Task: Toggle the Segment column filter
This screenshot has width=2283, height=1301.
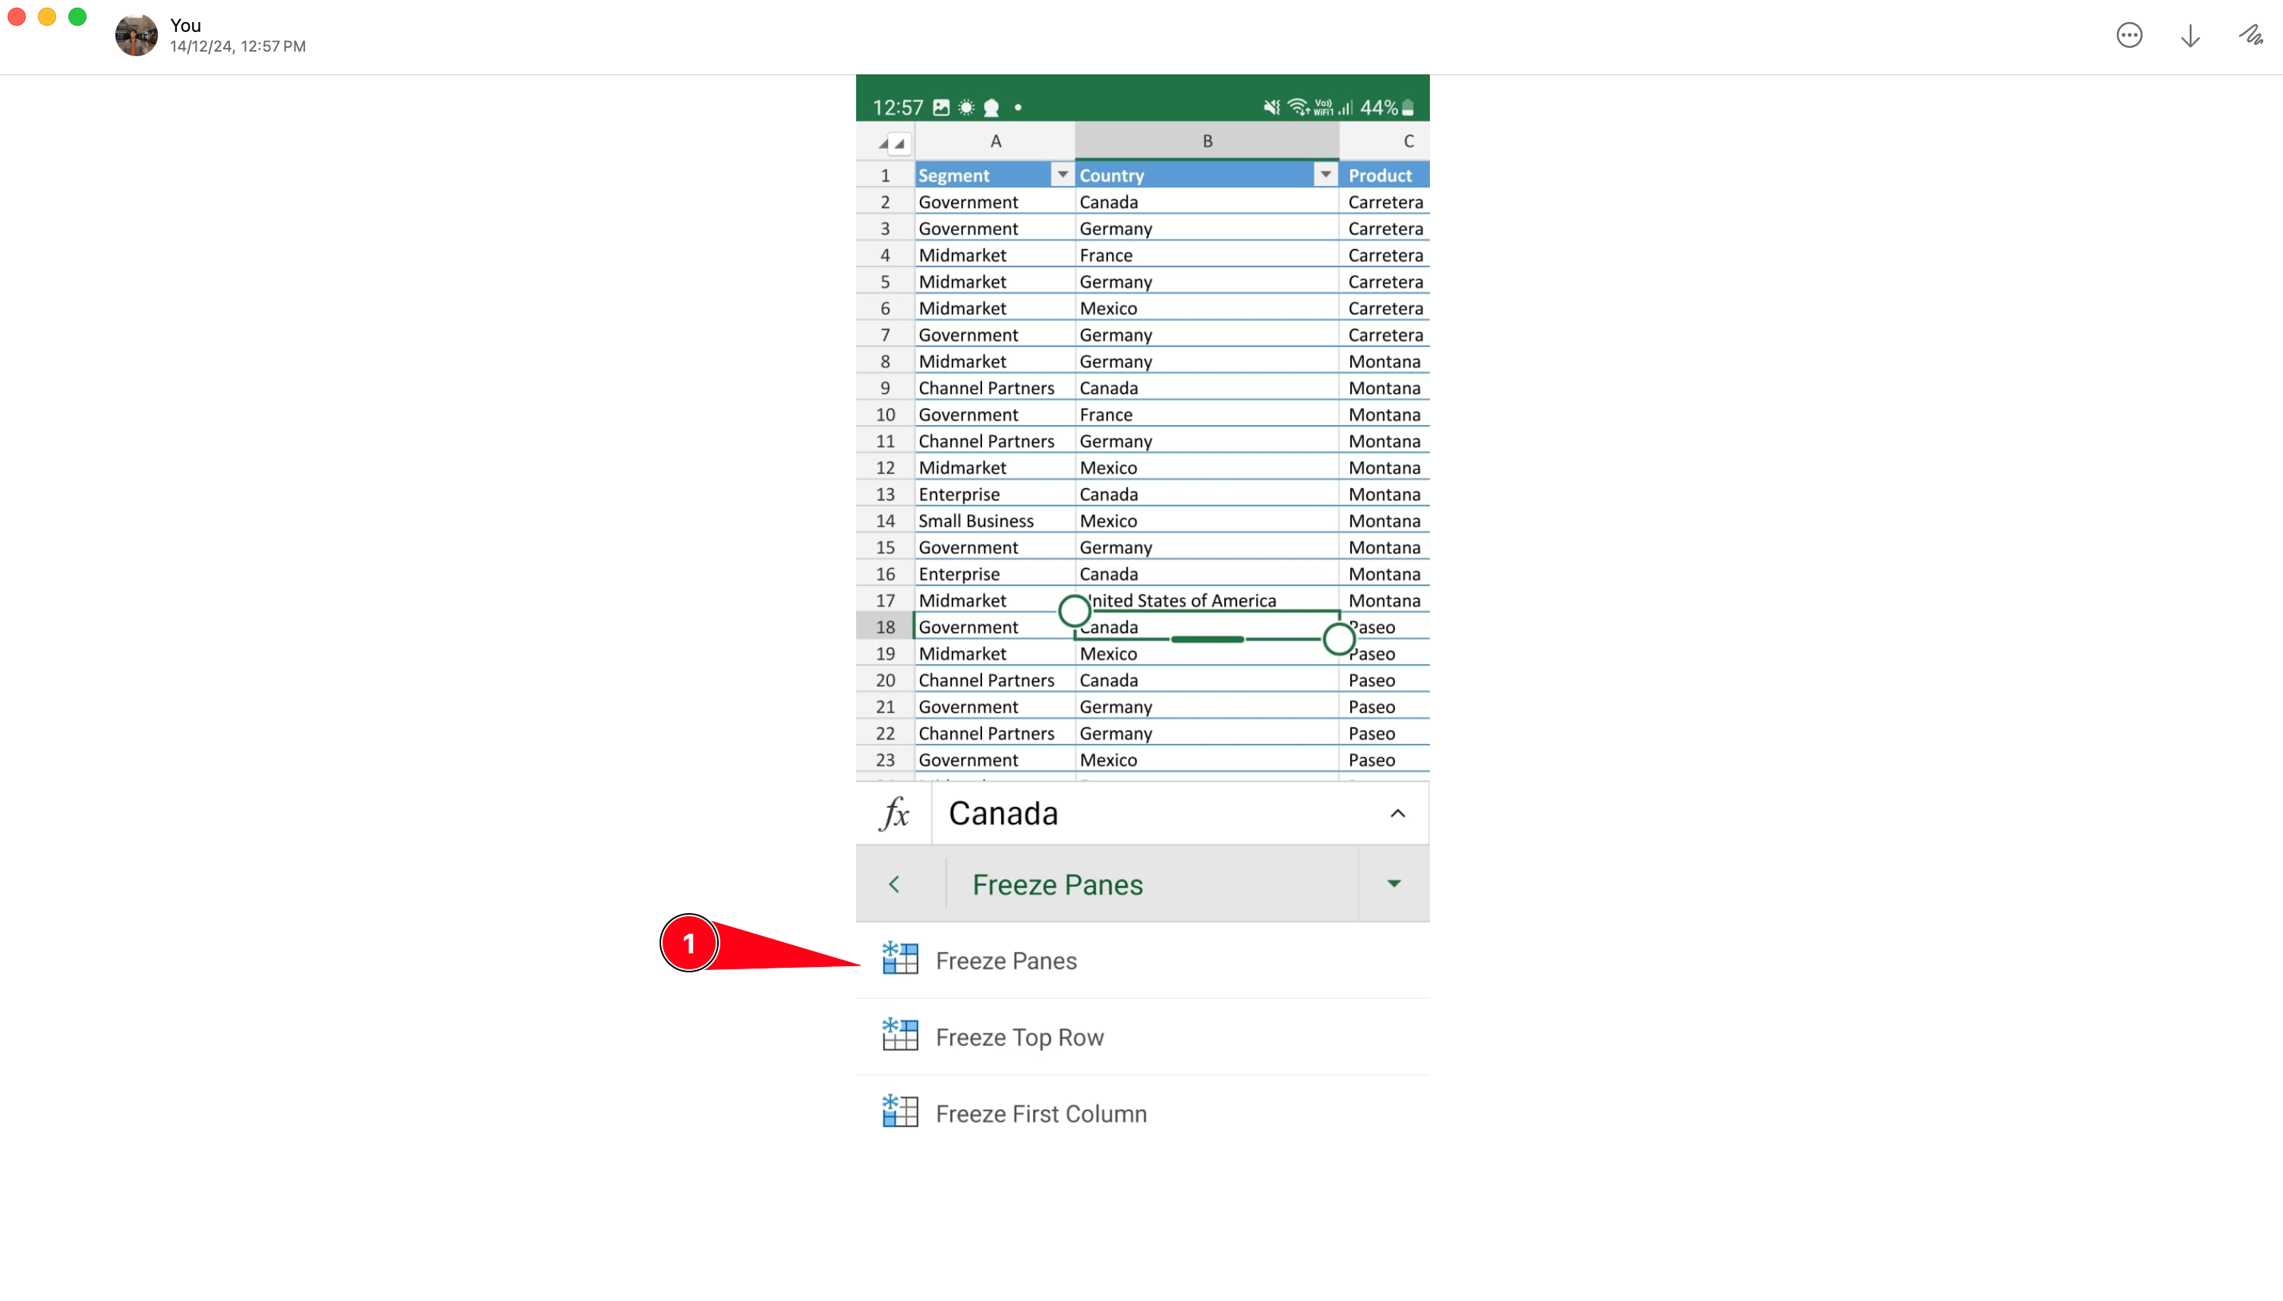Action: [x=1062, y=174]
